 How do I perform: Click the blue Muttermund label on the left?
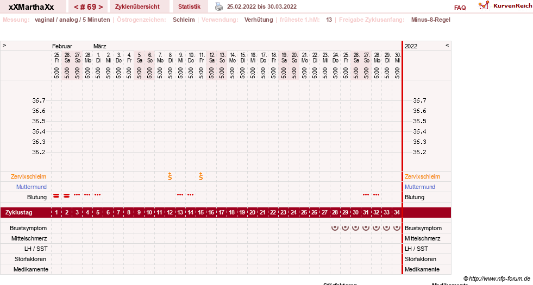click(32, 187)
